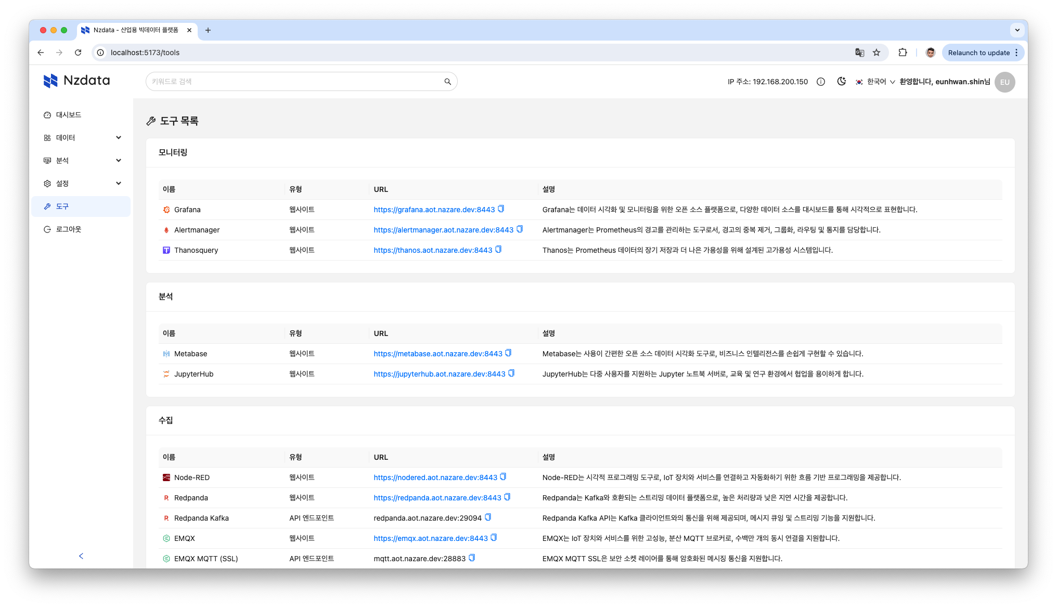Viewport: 1057px width, 607px height.
Task: Click 로그아웃 in the sidebar
Action: click(81, 229)
